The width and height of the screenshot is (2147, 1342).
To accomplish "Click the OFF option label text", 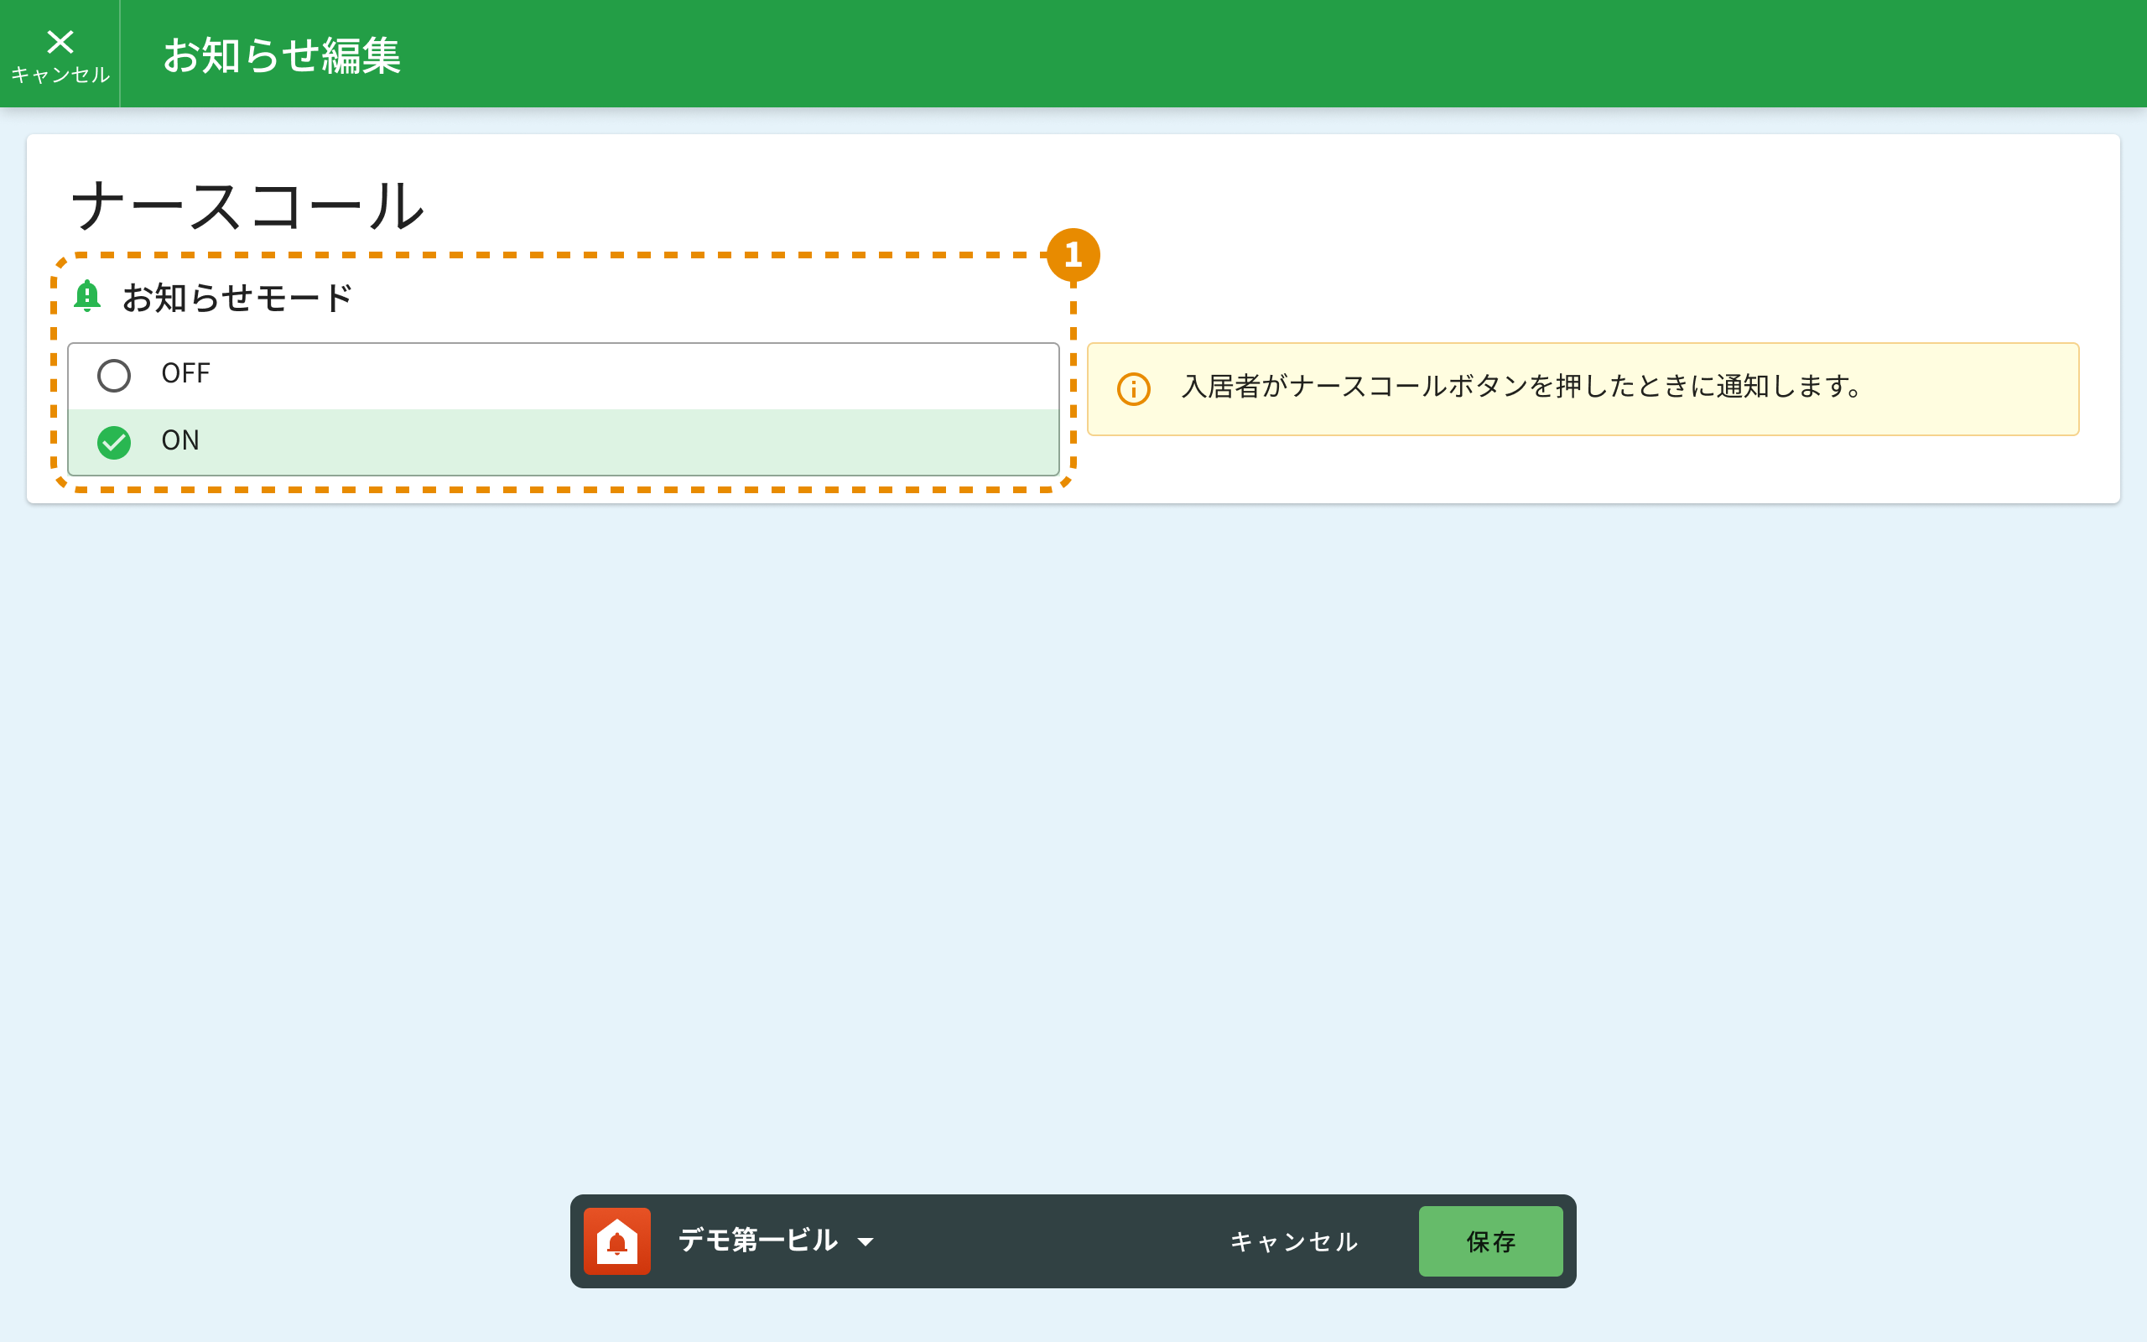I will click(x=185, y=374).
